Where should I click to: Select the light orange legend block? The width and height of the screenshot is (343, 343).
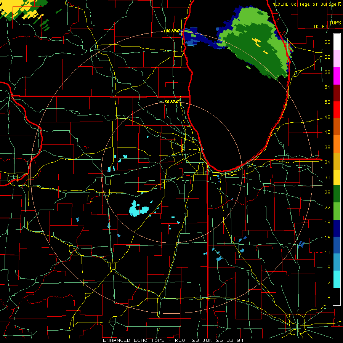click(337, 144)
